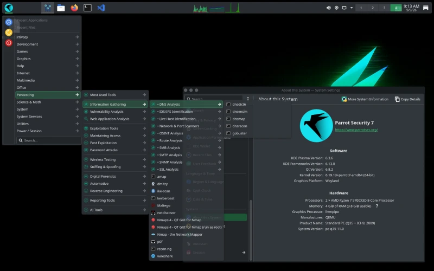434x271 pixels.
Task: Open the Multimedia category
Action: [x=48, y=80]
